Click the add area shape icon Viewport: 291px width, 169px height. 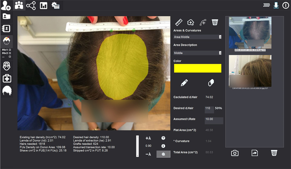(x=190, y=22)
